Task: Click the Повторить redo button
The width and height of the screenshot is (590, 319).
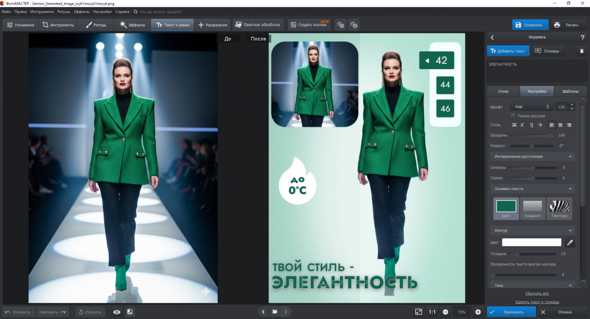Action: coord(52,312)
